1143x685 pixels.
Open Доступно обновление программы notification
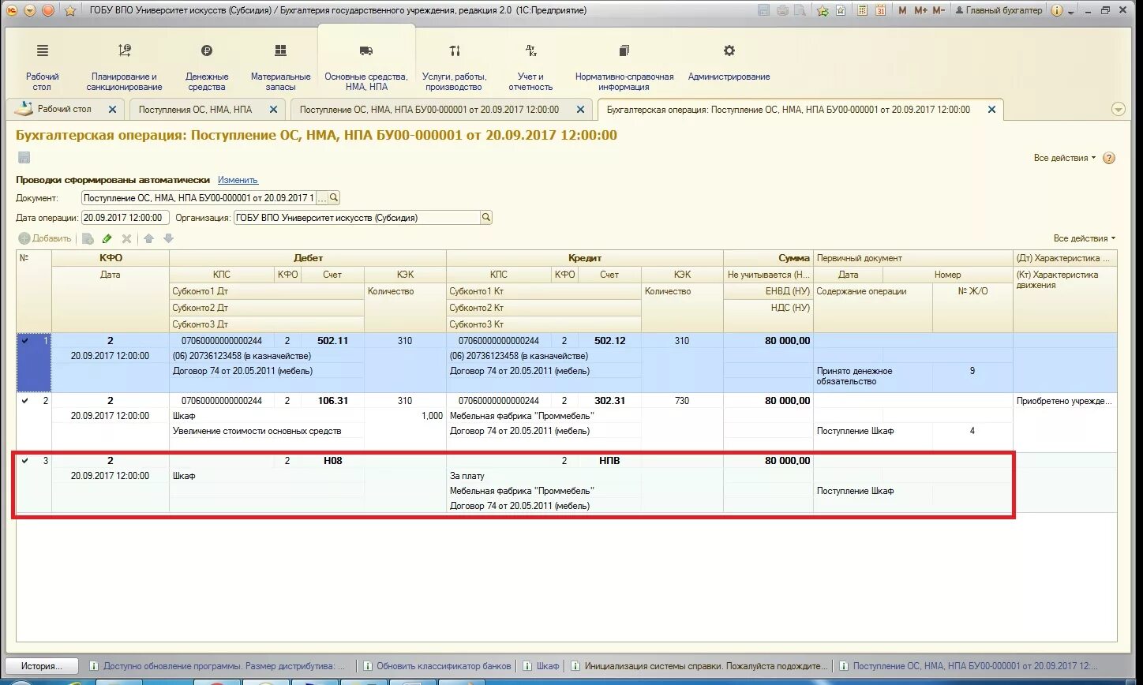pyautogui.click(x=218, y=666)
